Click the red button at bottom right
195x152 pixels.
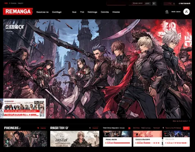tap(186, 128)
